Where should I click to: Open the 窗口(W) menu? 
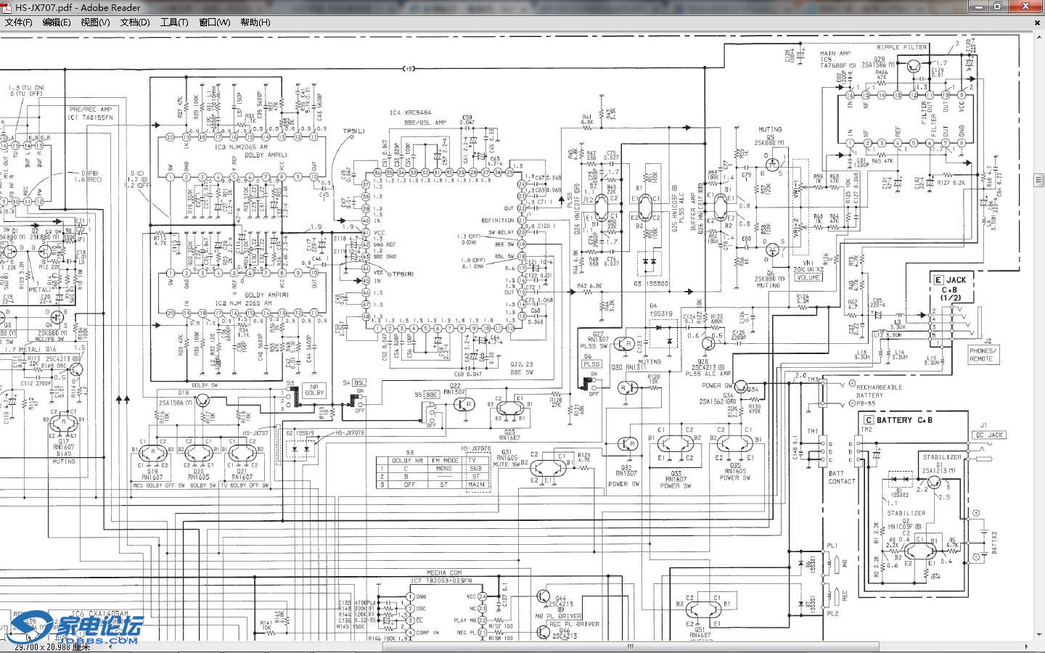pos(215,22)
